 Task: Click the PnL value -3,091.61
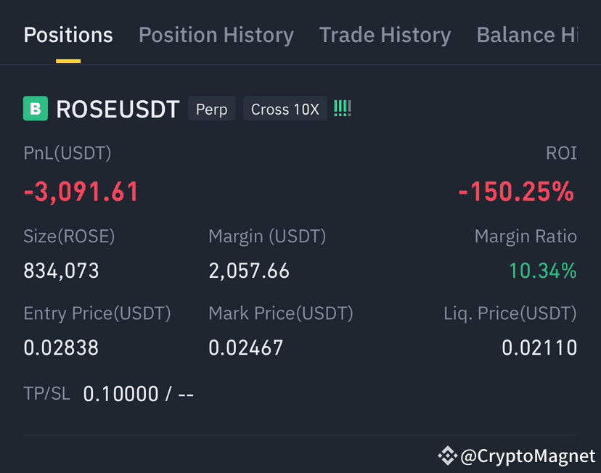click(81, 192)
